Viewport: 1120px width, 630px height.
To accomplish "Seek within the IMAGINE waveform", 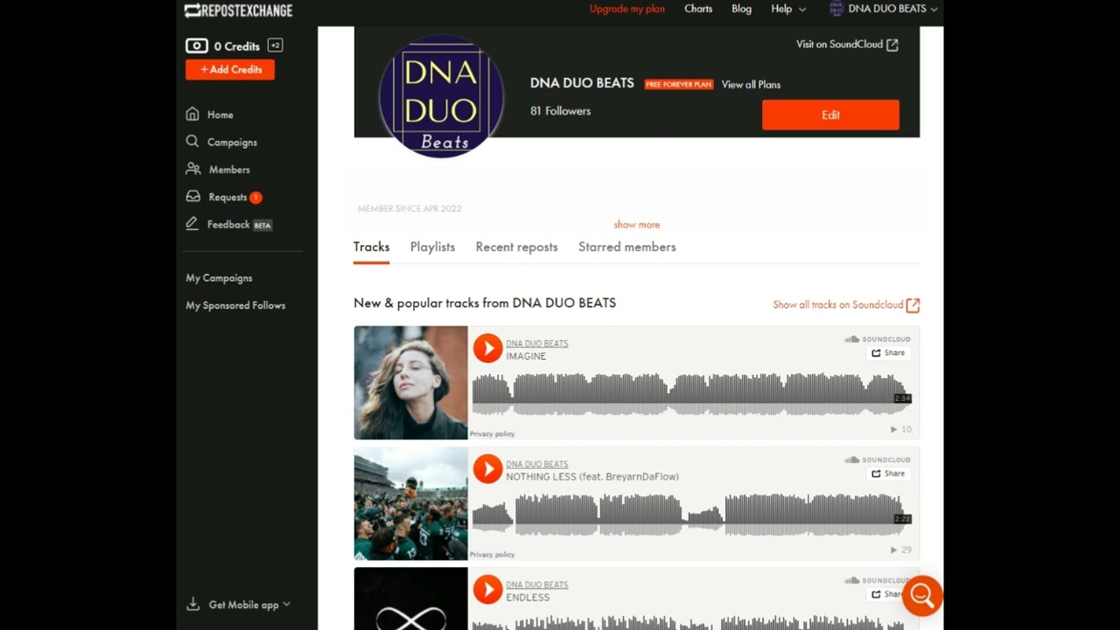I will coord(691,395).
